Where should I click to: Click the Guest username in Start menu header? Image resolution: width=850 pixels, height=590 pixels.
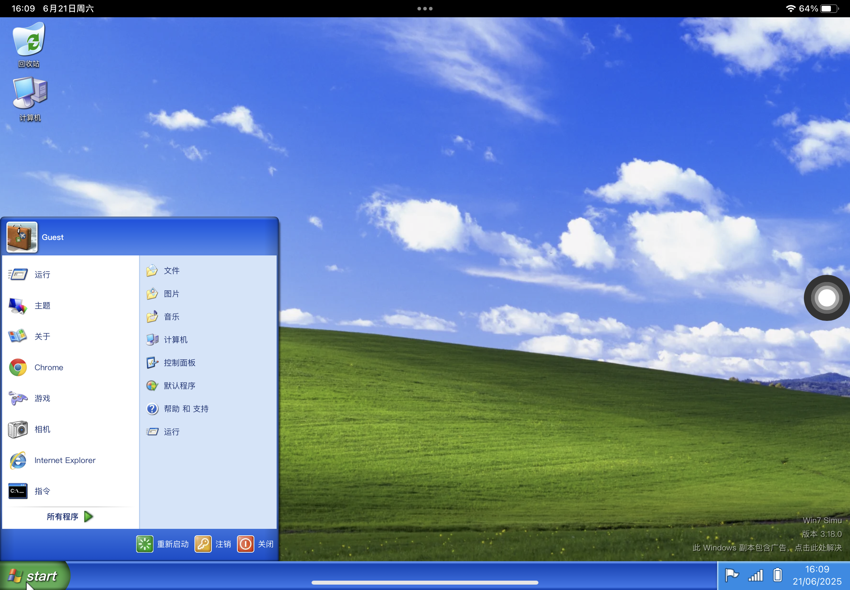point(53,237)
